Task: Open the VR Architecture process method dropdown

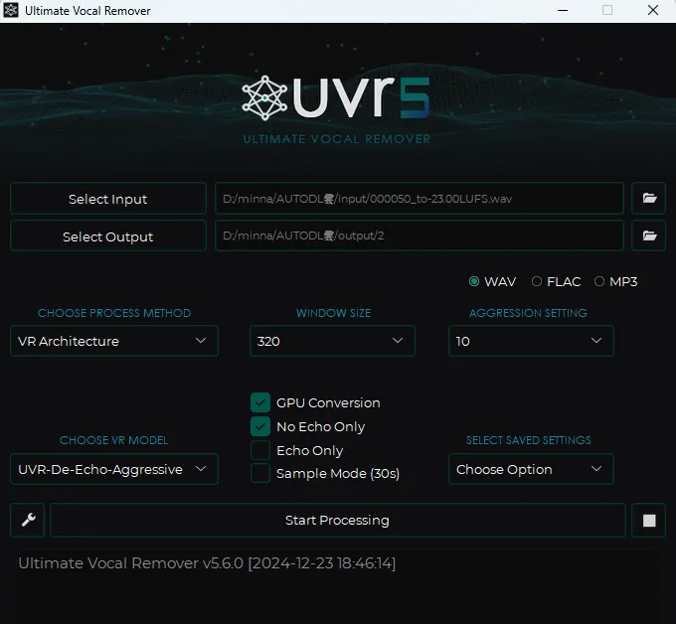Action: tap(114, 341)
